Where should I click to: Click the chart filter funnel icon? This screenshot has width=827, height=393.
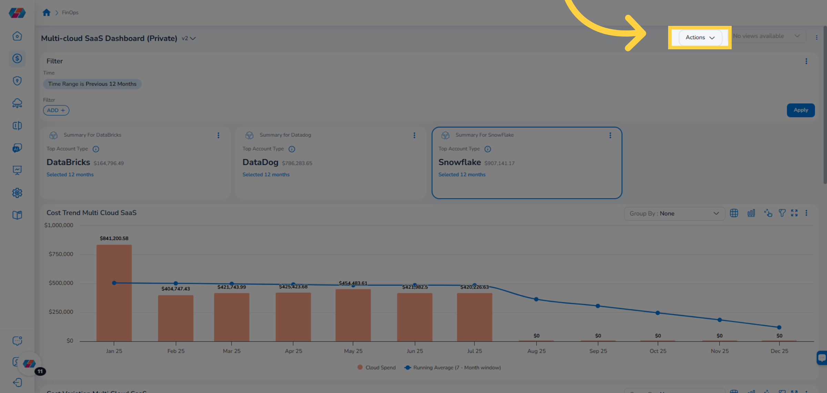(x=782, y=213)
